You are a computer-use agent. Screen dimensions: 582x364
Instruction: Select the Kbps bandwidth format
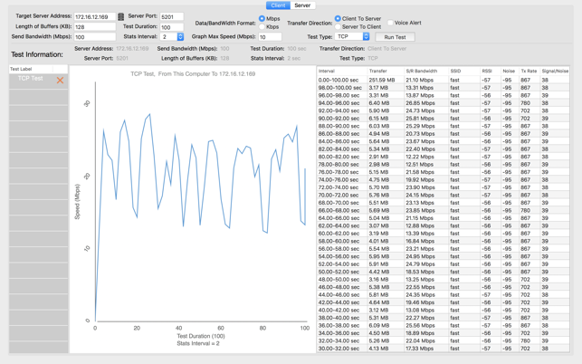pyautogui.click(x=262, y=26)
